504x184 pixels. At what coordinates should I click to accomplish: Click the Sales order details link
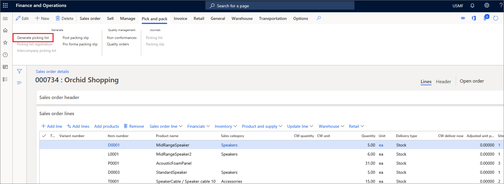52,72
